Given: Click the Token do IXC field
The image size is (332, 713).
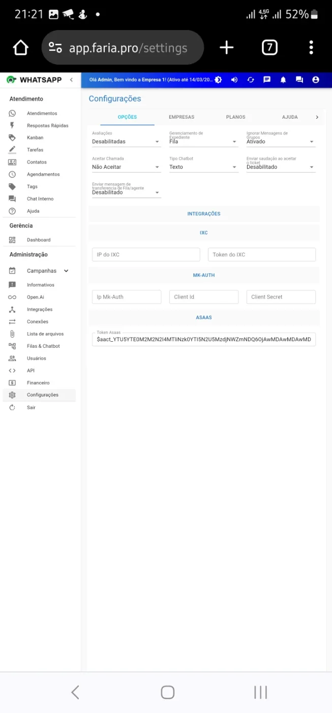Looking at the screenshot, I should pyautogui.click(x=262, y=255).
